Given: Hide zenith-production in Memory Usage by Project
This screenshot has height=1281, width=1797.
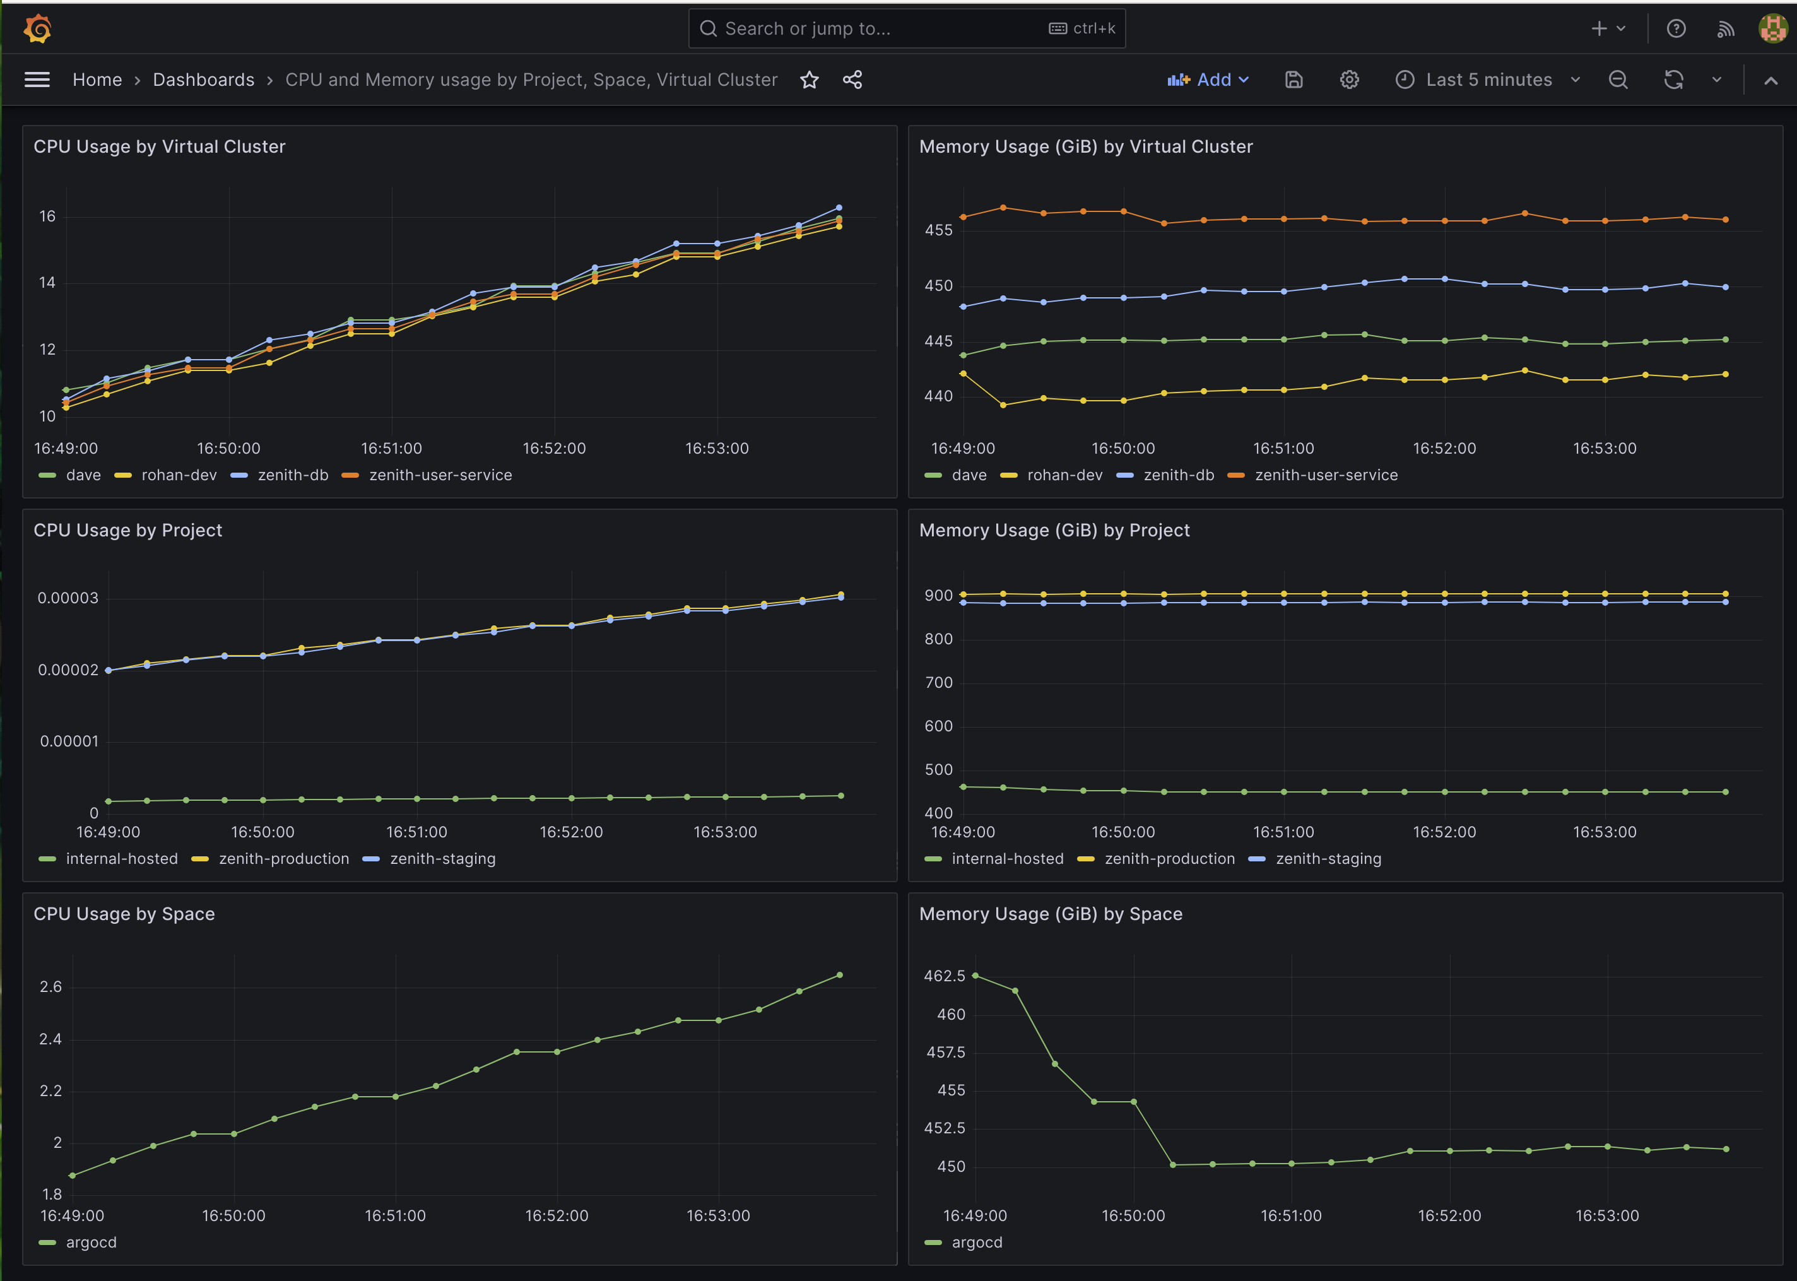Looking at the screenshot, I should [x=1170, y=858].
